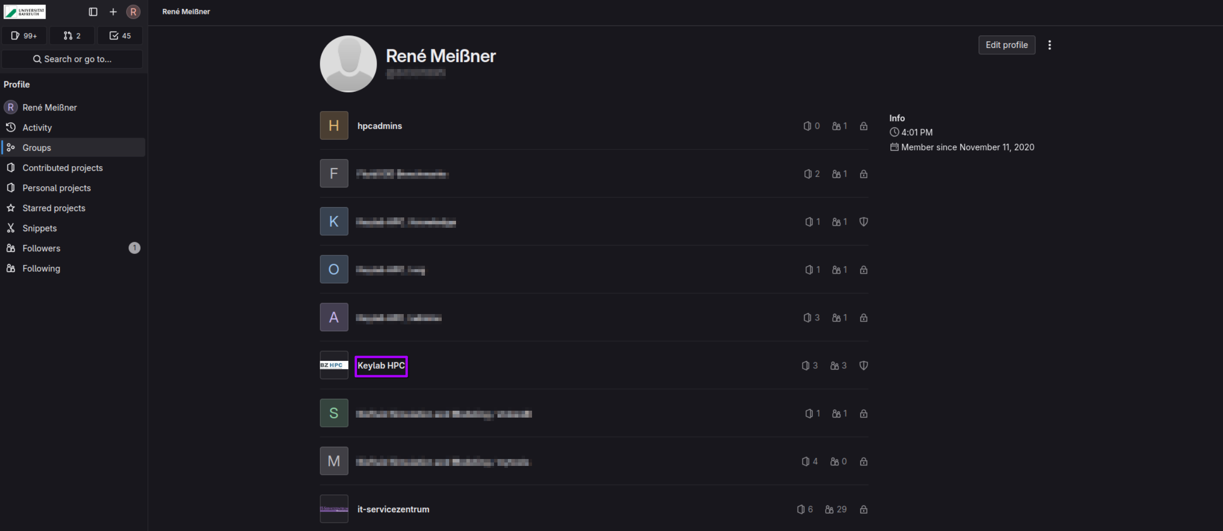Click the it-servicezentrum group logo

point(334,509)
